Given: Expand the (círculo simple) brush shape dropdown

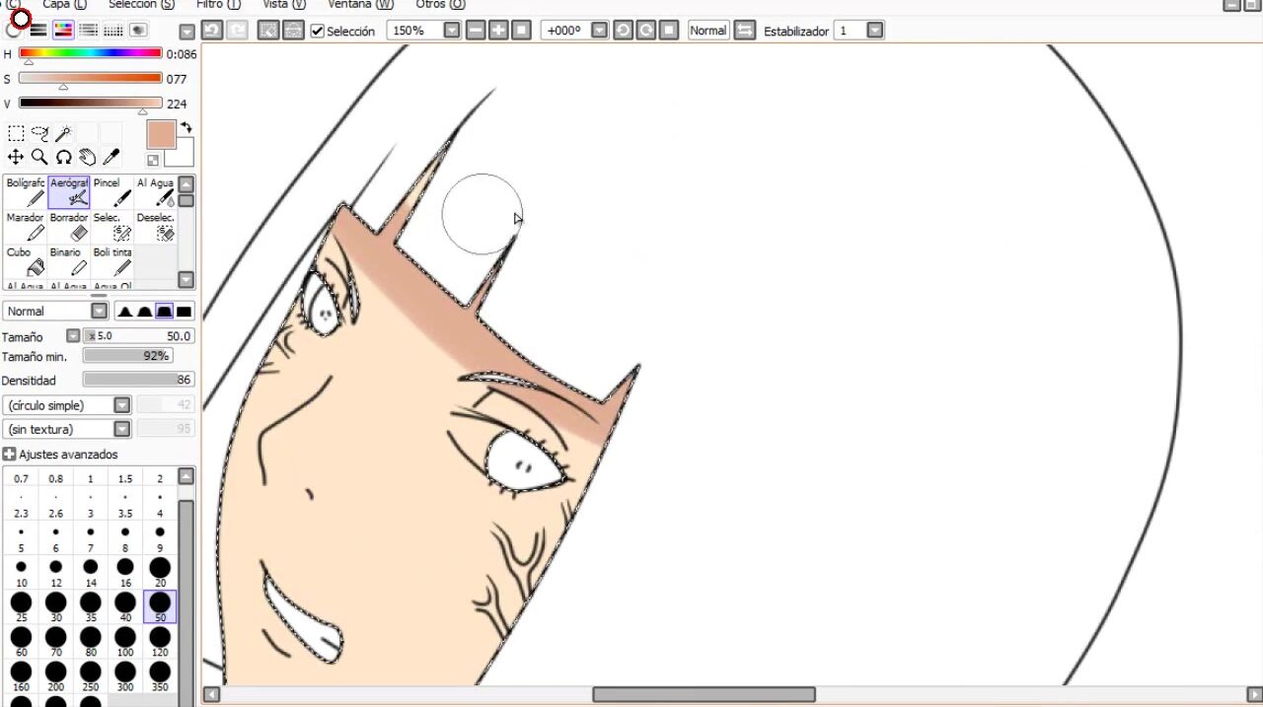Looking at the screenshot, I should (x=121, y=405).
